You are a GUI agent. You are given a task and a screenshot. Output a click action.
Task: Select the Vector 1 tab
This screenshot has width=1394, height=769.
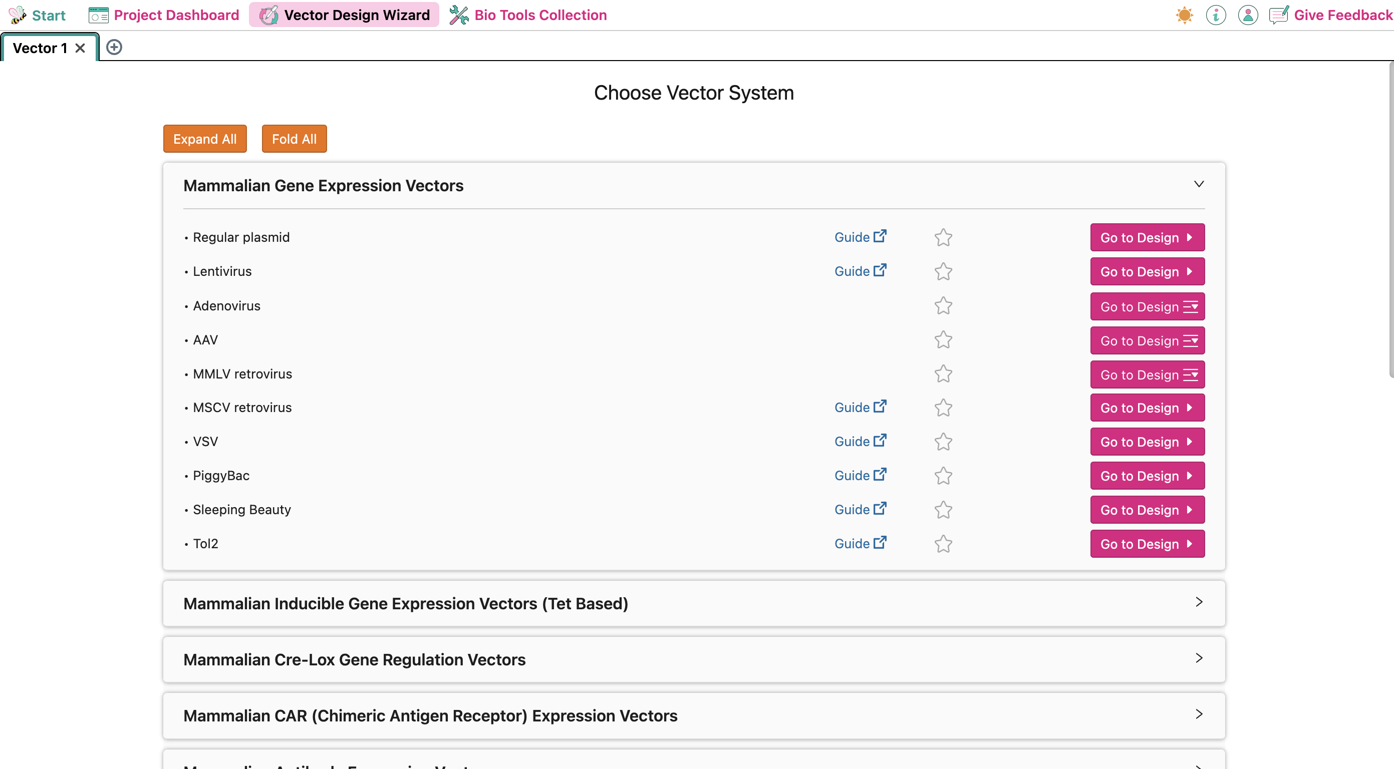click(x=40, y=48)
